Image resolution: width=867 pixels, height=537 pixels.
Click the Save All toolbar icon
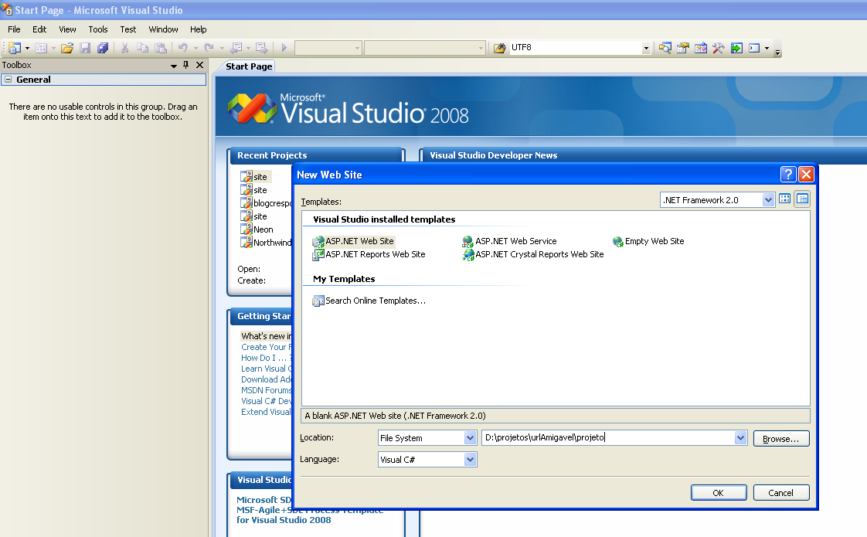tap(102, 48)
